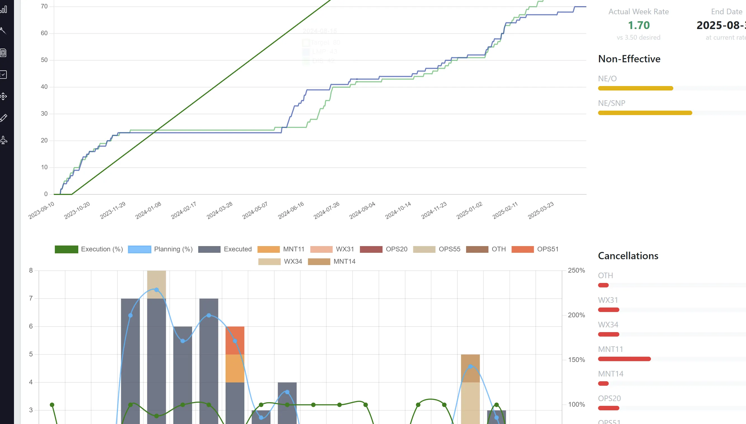Click the NE/SNP progress bar
Image resolution: width=746 pixels, height=424 pixels.
[644, 113]
